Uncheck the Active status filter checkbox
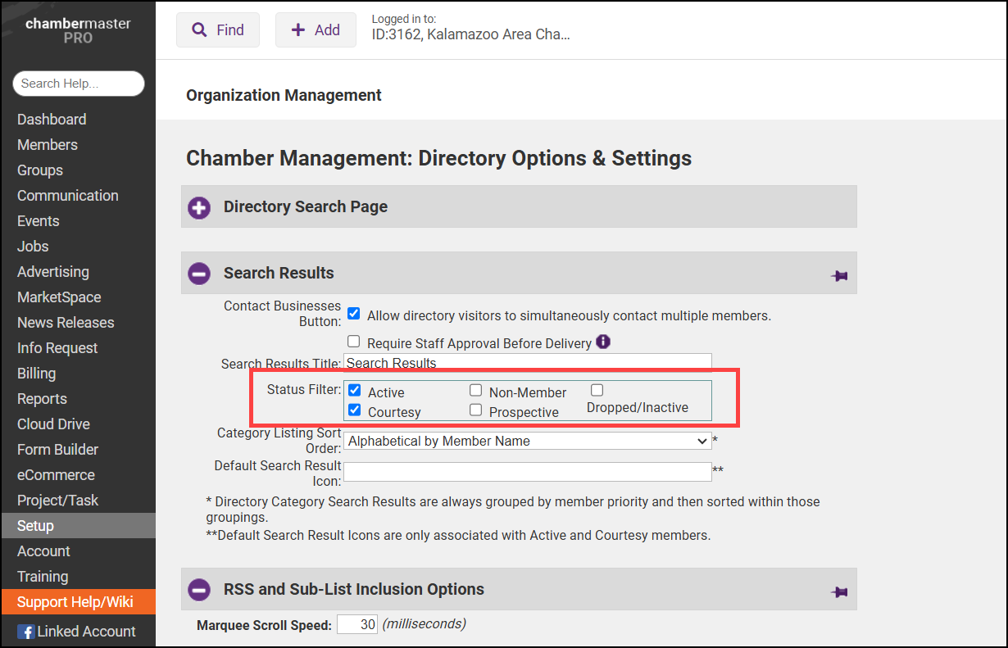Image resolution: width=1008 pixels, height=648 pixels. (355, 391)
